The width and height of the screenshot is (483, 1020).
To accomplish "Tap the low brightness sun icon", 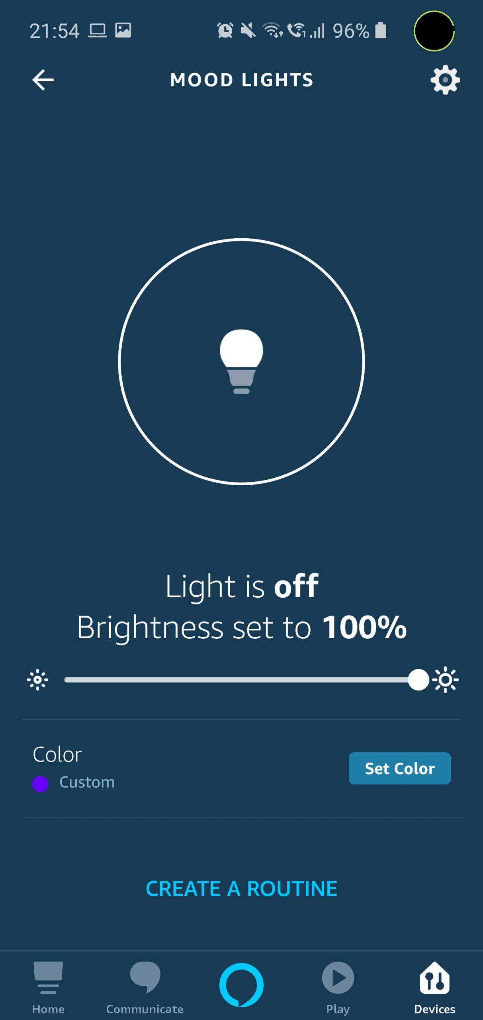I will [38, 680].
